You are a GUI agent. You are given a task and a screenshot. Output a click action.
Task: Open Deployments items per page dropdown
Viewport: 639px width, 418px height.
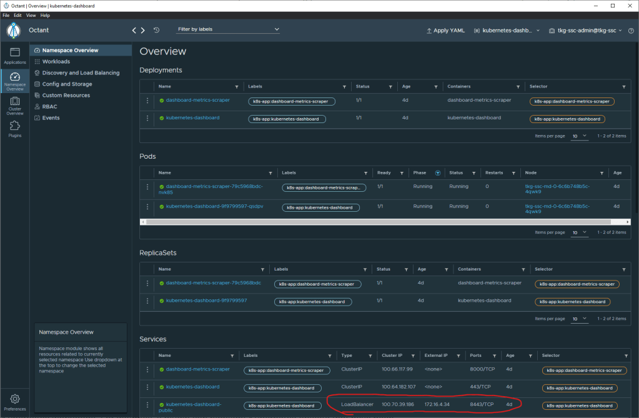pyautogui.click(x=580, y=136)
